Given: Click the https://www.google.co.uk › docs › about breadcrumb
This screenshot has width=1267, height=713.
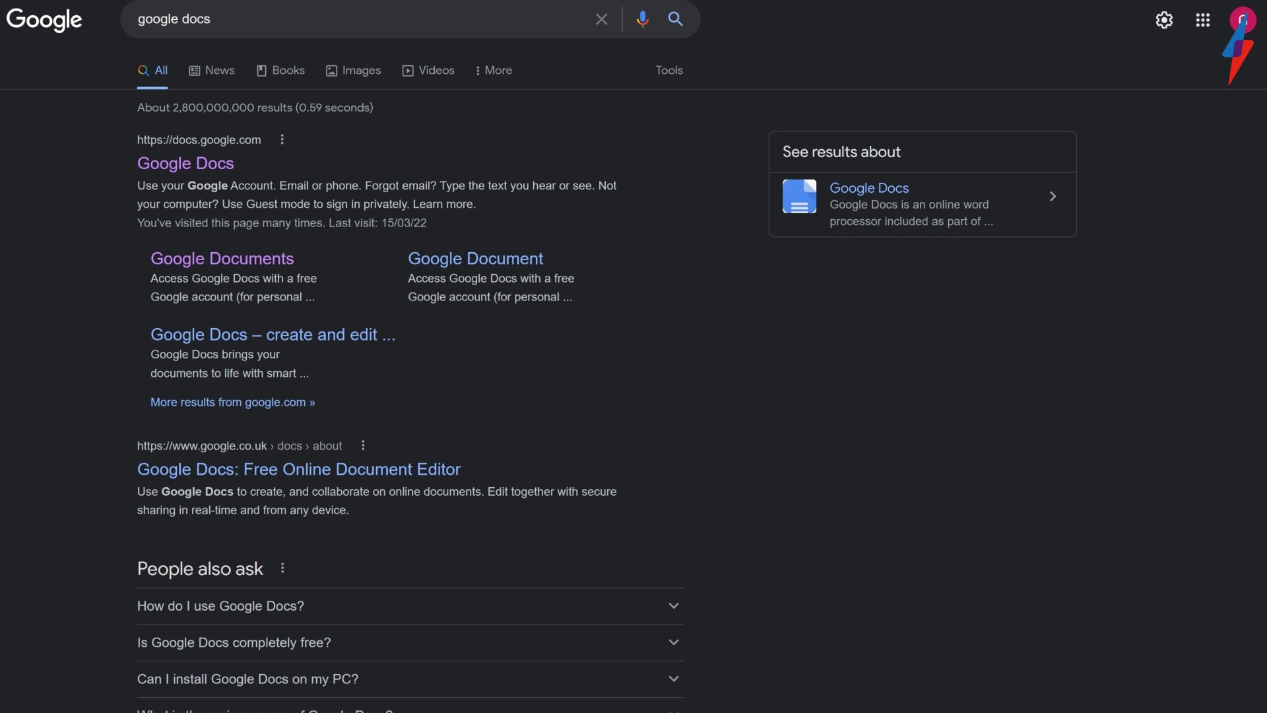Looking at the screenshot, I should [x=240, y=446].
